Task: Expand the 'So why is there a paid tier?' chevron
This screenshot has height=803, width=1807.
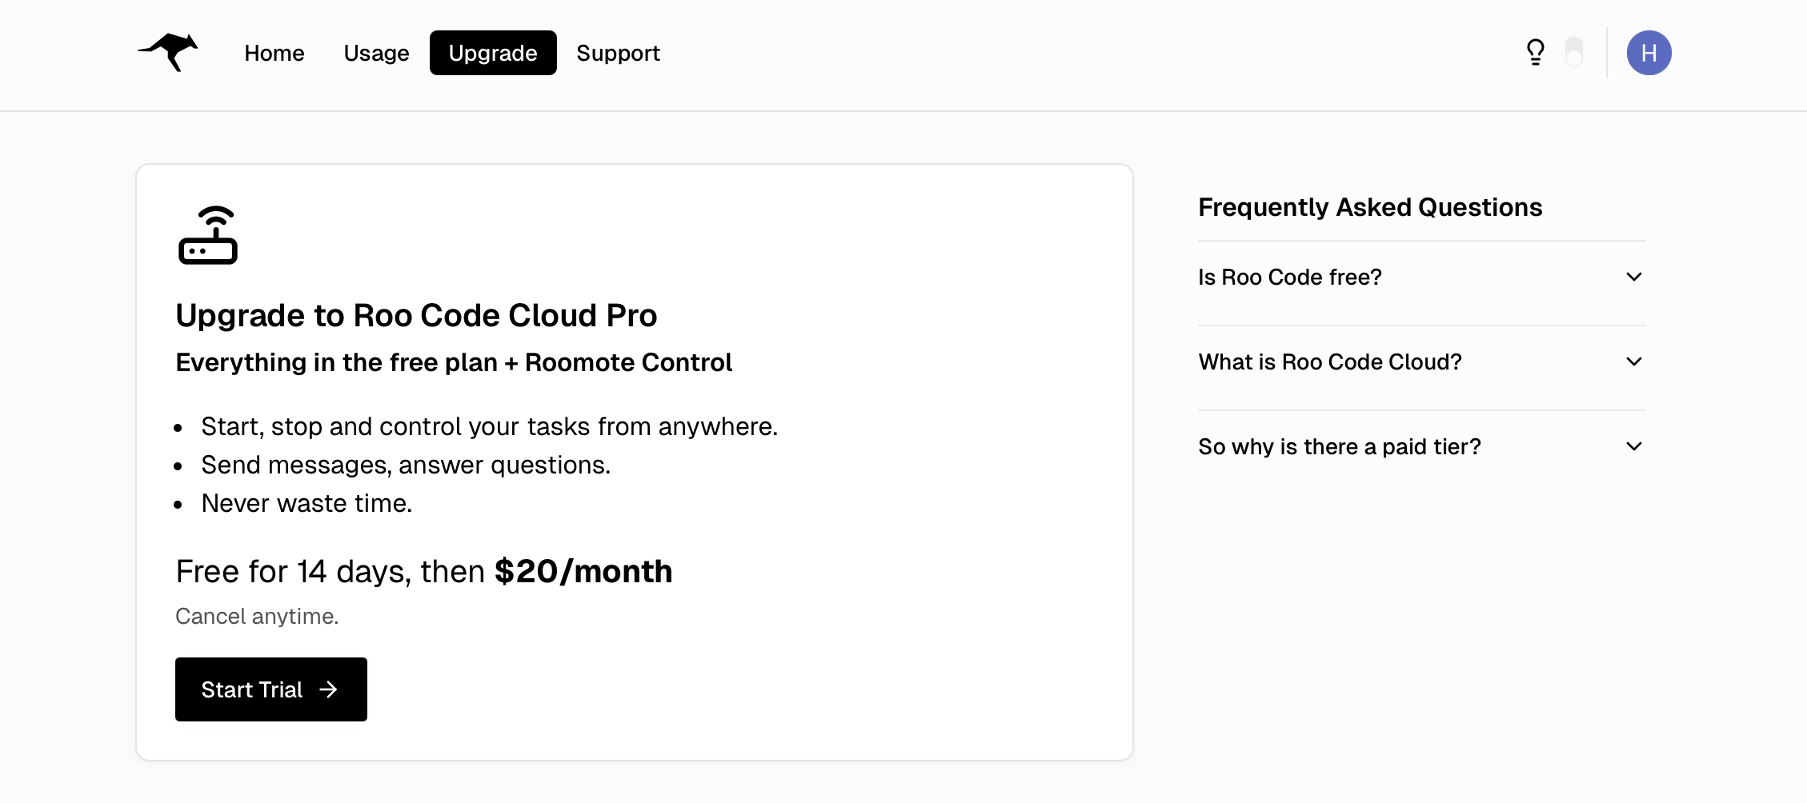Action: point(1634,446)
